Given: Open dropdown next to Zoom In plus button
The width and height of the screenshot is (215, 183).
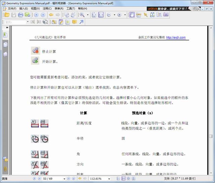Looking at the screenshot, I should 125,15.
